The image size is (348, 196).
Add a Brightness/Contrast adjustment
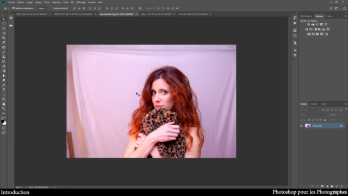pyautogui.click(x=308, y=24)
